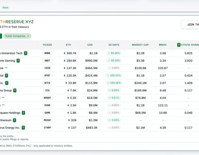Sort table by ETH column
Image resolution: width=199 pixels, height=155 pixels.
(68, 45)
